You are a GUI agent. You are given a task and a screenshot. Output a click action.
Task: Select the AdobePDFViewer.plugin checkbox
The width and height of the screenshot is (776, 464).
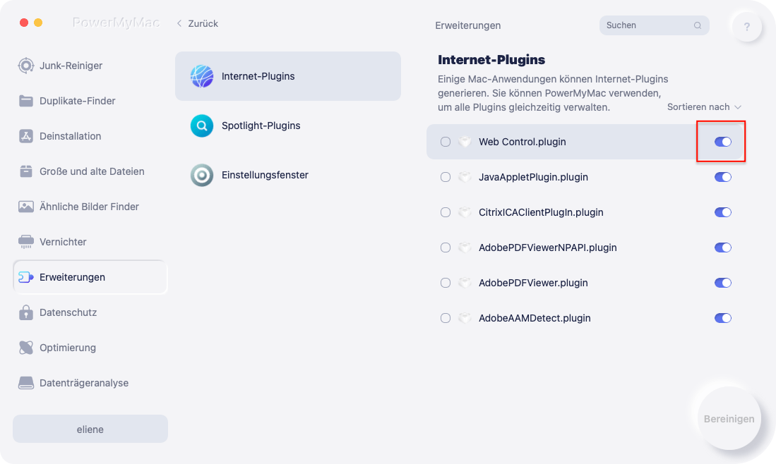pyautogui.click(x=446, y=283)
